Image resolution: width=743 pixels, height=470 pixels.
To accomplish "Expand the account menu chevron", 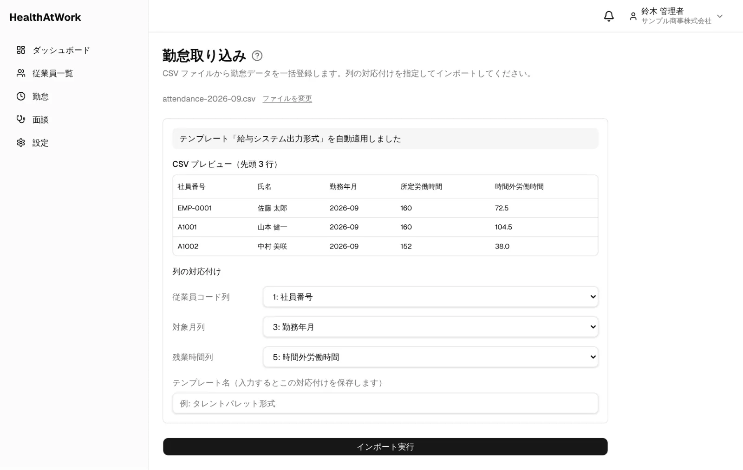I will [720, 16].
